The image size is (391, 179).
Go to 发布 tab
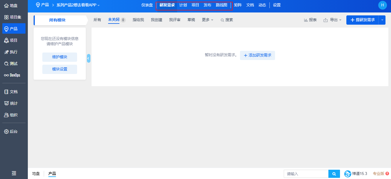(208, 5)
